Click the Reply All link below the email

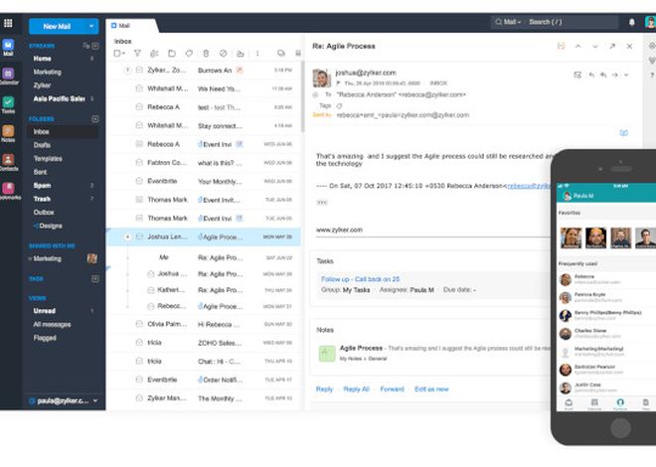click(357, 389)
